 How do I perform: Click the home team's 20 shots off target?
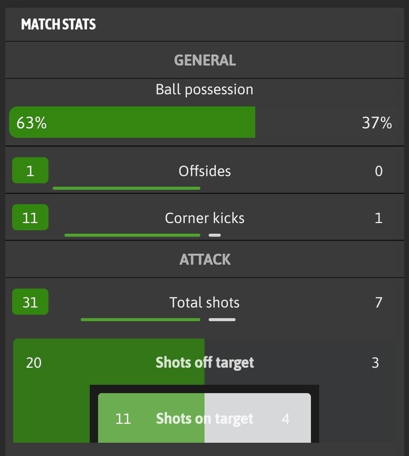point(34,362)
